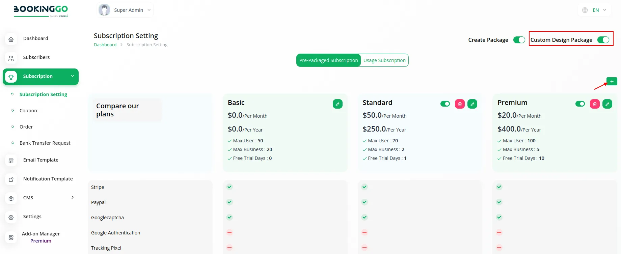Disable the Custom Design Package switch

pyautogui.click(x=603, y=40)
